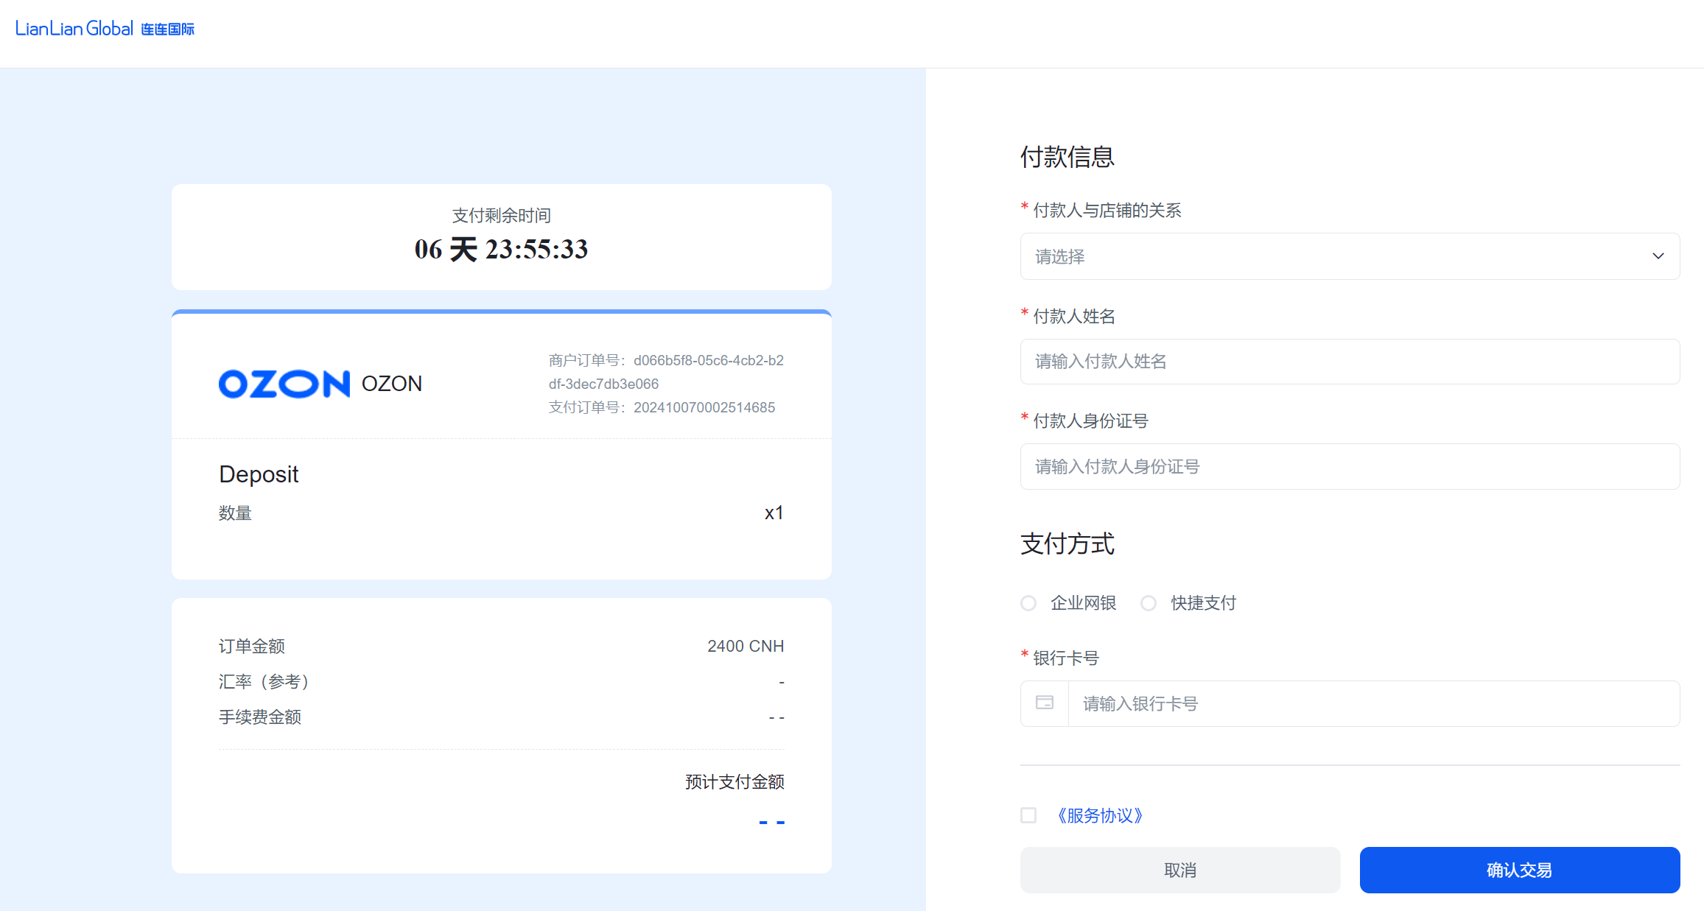
Task: Open the 付款人与店铺的关系 dropdown
Action: click(x=1350, y=256)
